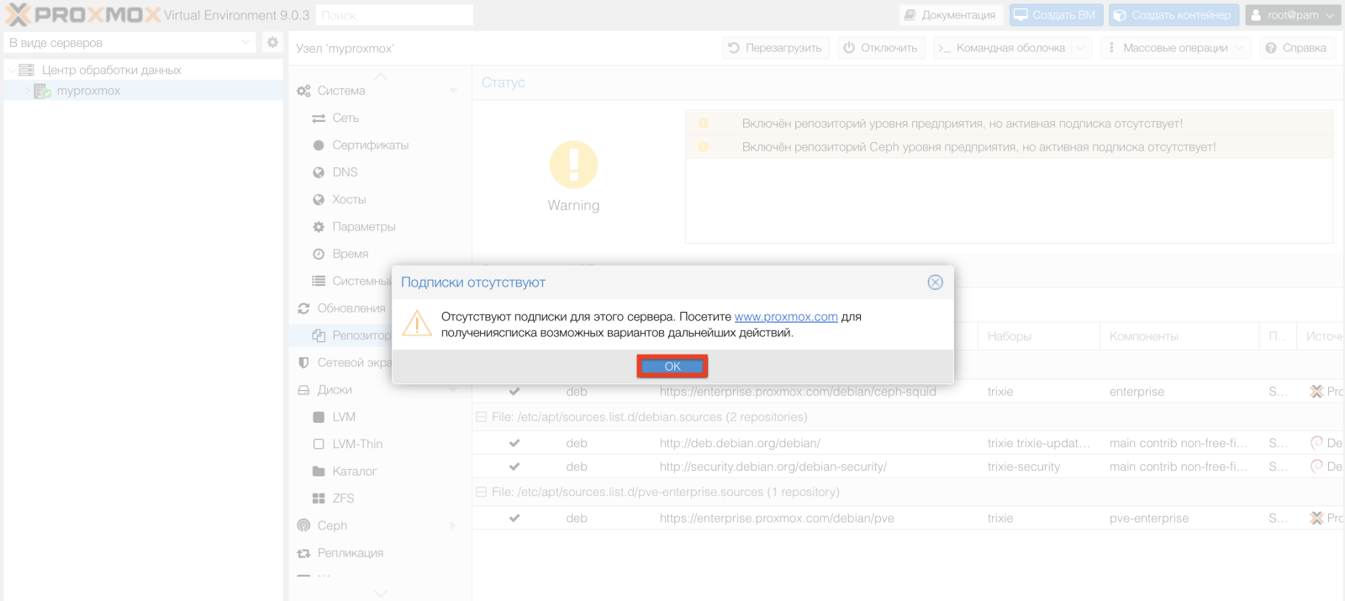
Task: Open the Документация button
Action: coord(950,15)
